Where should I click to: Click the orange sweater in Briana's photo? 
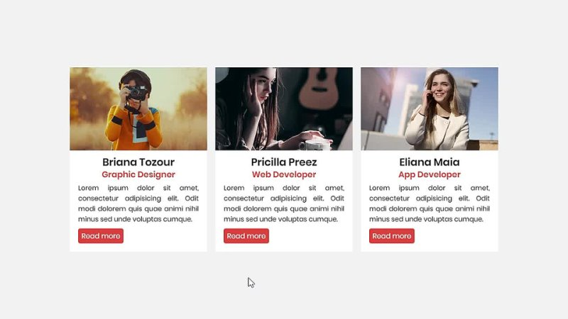coord(133,128)
